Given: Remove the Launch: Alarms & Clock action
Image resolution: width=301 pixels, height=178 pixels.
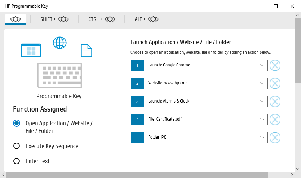Looking at the screenshot, I should pos(275,101).
